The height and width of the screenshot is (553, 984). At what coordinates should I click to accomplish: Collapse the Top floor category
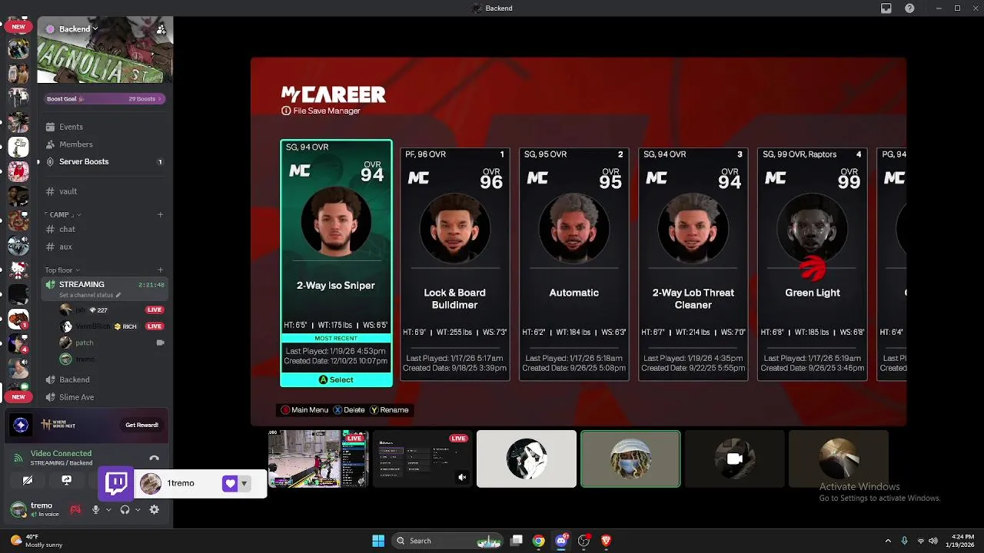61,270
